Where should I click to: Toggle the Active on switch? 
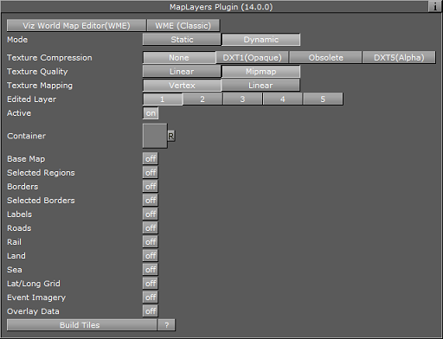[x=151, y=113]
